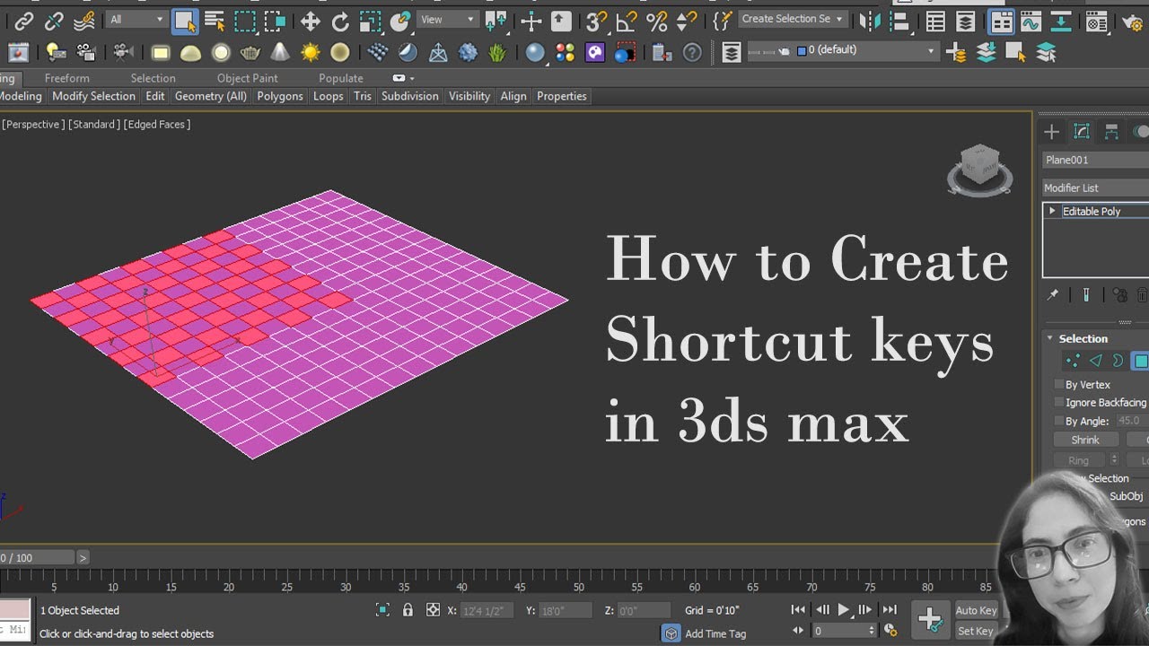Select Edge sub-object level icon
The image size is (1149, 646).
click(x=1095, y=361)
